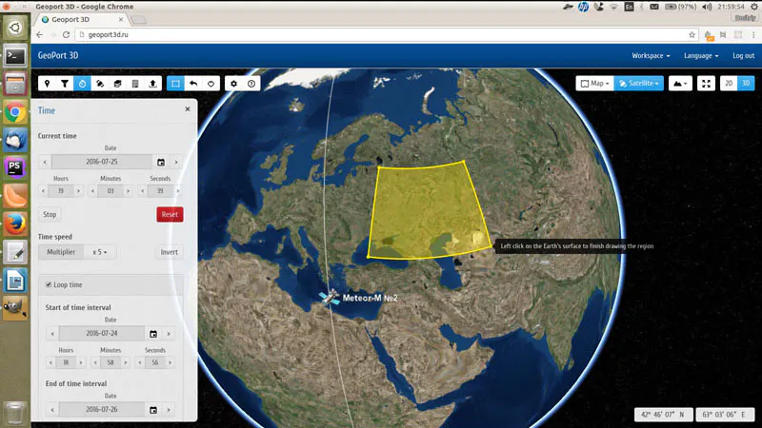This screenshot has width=762, height=428.
Task: Increase current time Minutes value
Action: 128,191
